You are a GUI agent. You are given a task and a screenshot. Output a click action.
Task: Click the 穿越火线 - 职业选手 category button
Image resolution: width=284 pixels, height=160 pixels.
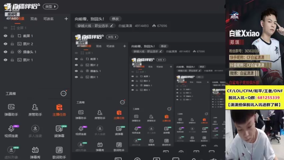click(95, 26)
